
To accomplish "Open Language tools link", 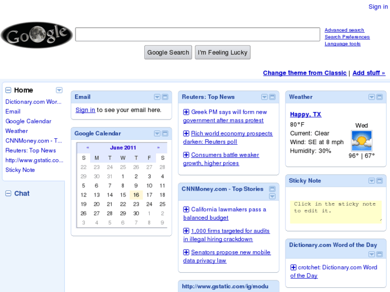I will [x=342, y=44].
